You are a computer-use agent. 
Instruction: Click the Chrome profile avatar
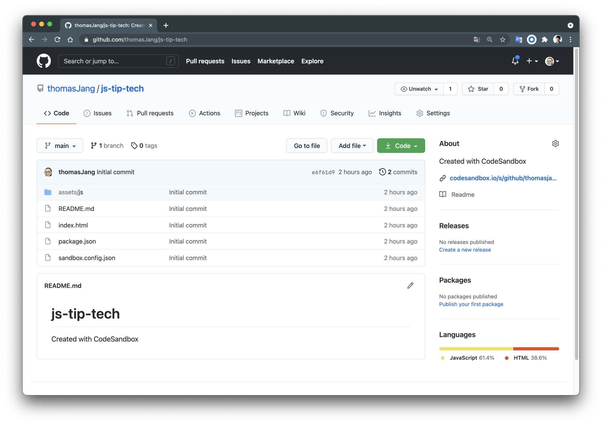pos(558,39)
